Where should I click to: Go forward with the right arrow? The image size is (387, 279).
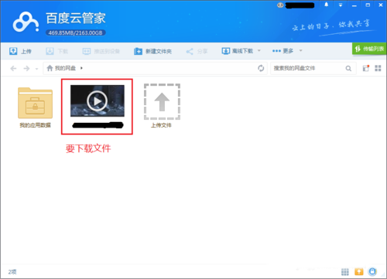click(26, 68)
